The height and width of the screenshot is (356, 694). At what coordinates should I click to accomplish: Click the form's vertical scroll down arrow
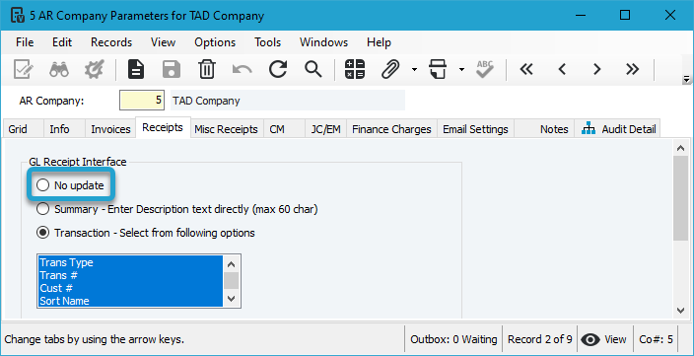click(x=681, y=311)
